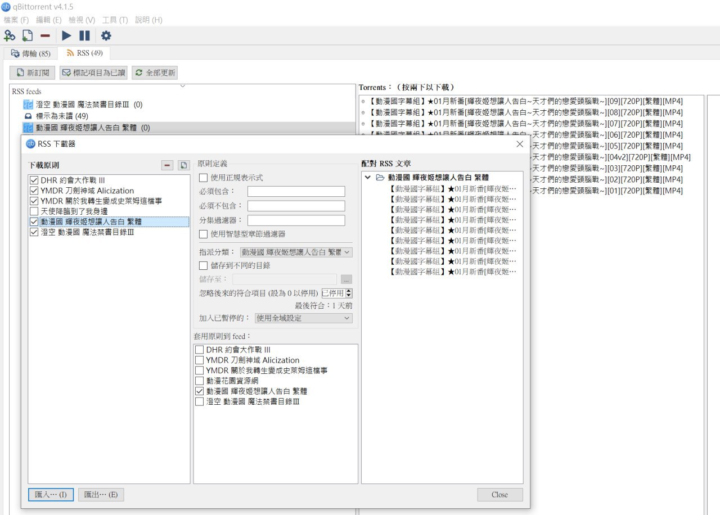
Task: Select the [05][720P] torrent in the Torrents list
Action: [x=616, y=146]
